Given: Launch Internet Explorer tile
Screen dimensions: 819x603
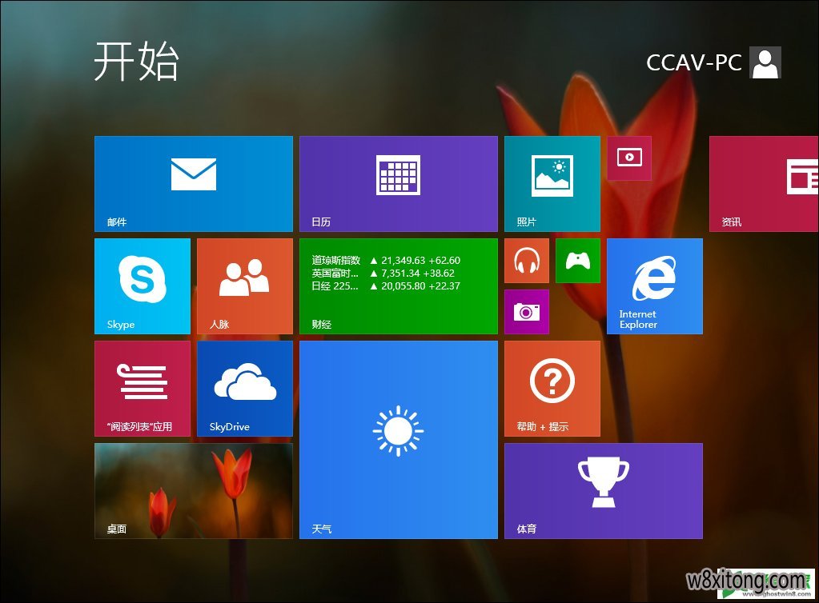Looking at the screenshot, I should 654,286.
